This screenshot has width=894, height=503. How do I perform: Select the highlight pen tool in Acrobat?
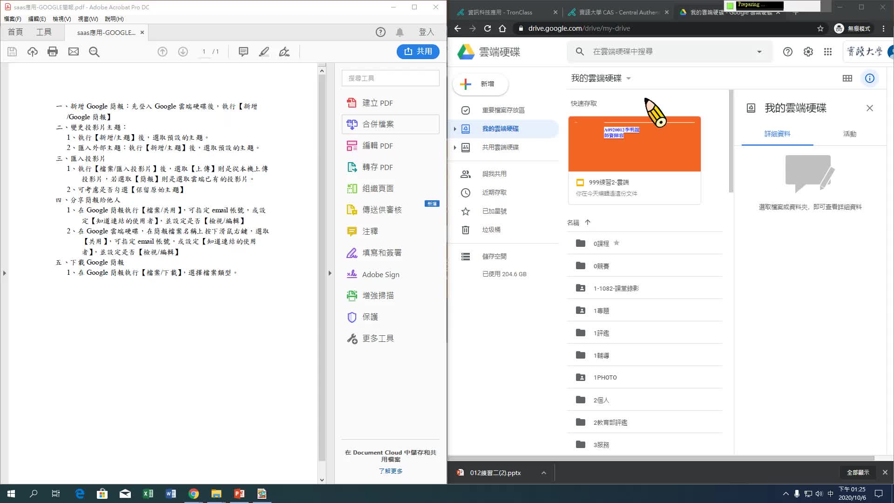264,52
